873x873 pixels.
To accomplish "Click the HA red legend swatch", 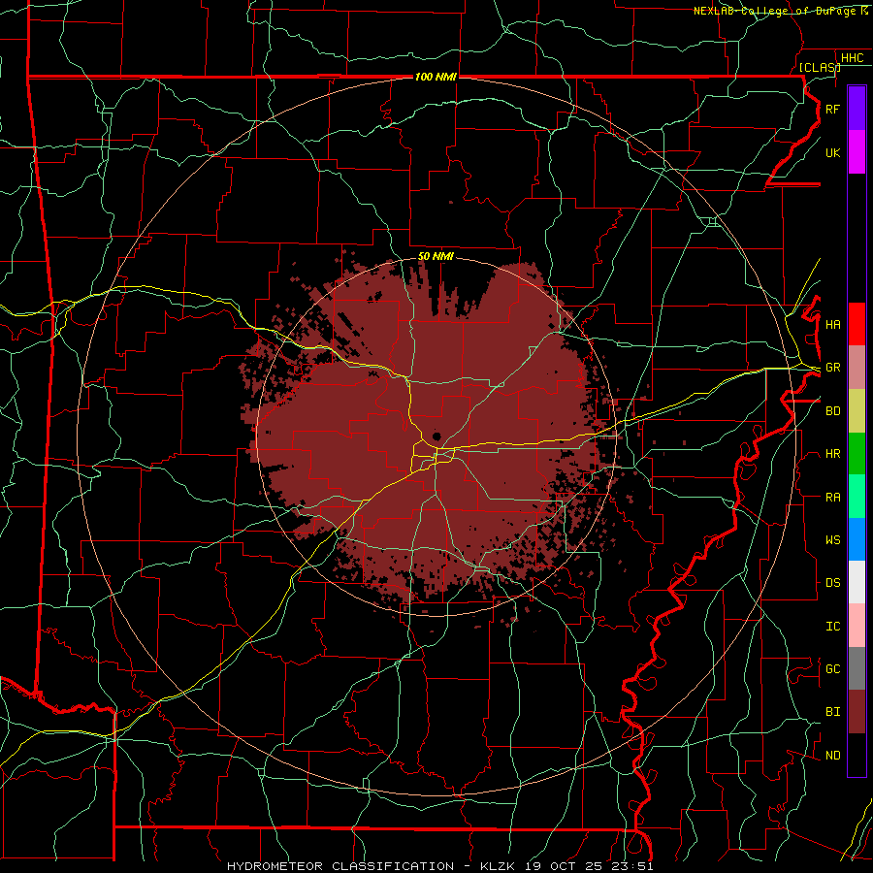I will (x=857, y=324).
